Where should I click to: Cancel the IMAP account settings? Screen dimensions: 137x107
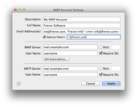click(90, 84)
